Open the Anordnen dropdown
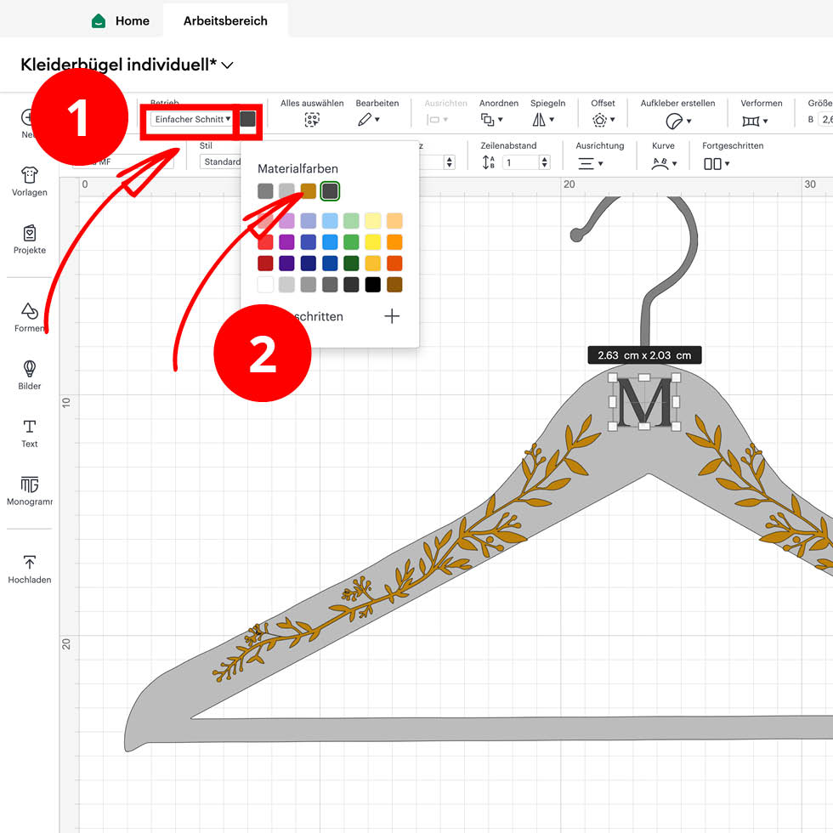 491,120
